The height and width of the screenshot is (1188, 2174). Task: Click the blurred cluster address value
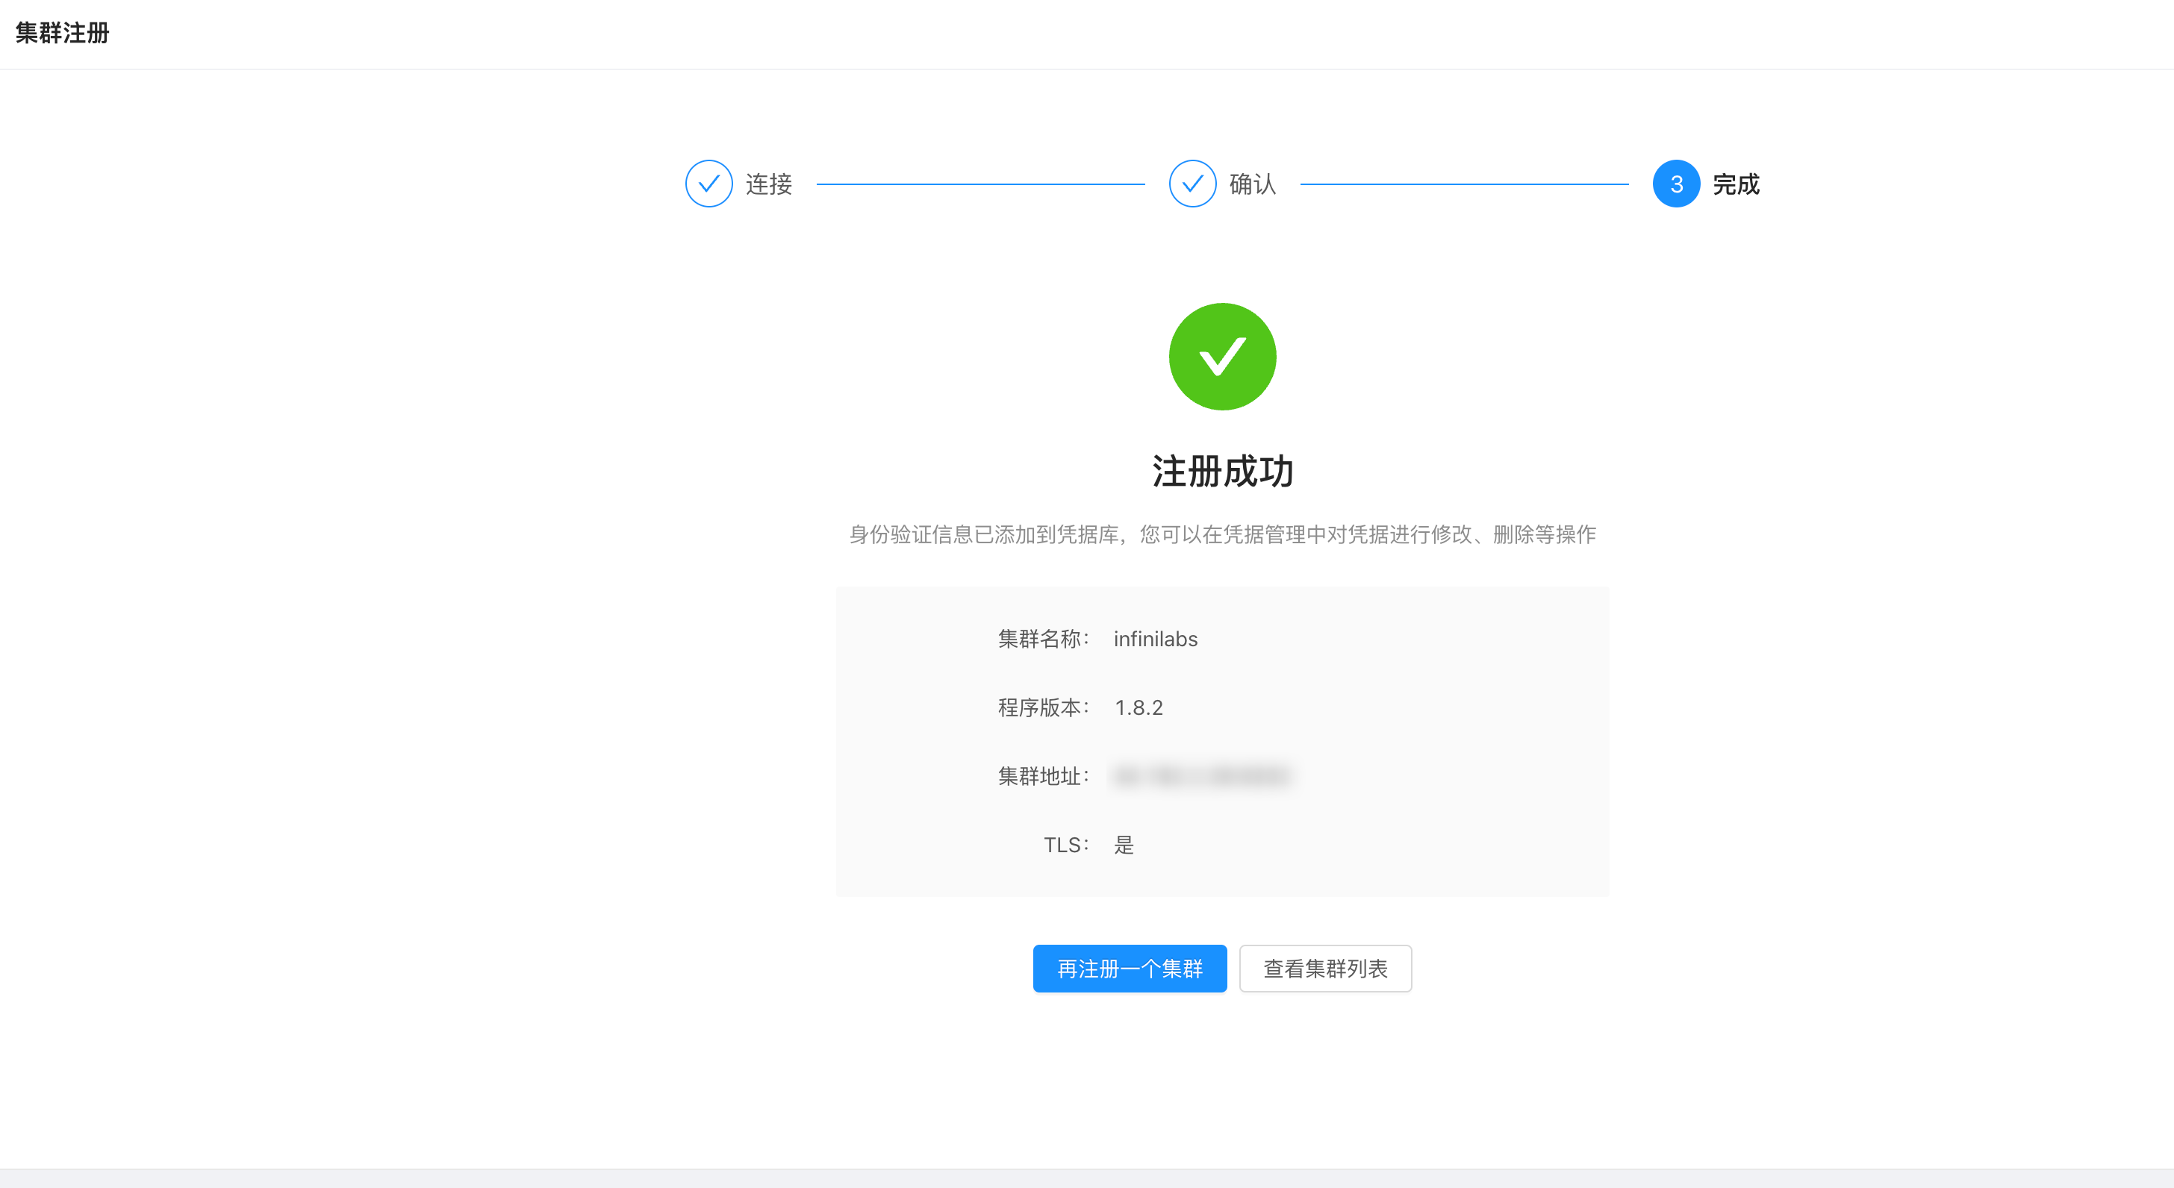pos(1202,775)
